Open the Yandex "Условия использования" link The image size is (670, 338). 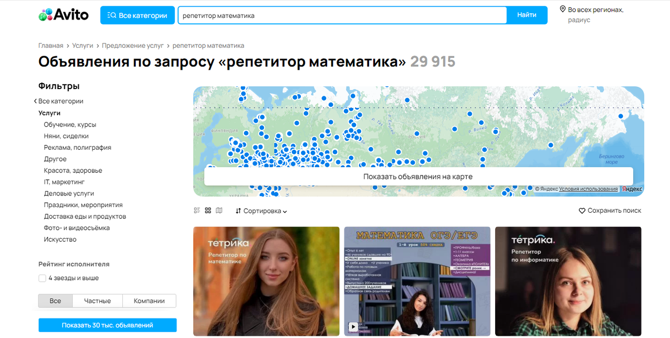(x=588, y=189)
